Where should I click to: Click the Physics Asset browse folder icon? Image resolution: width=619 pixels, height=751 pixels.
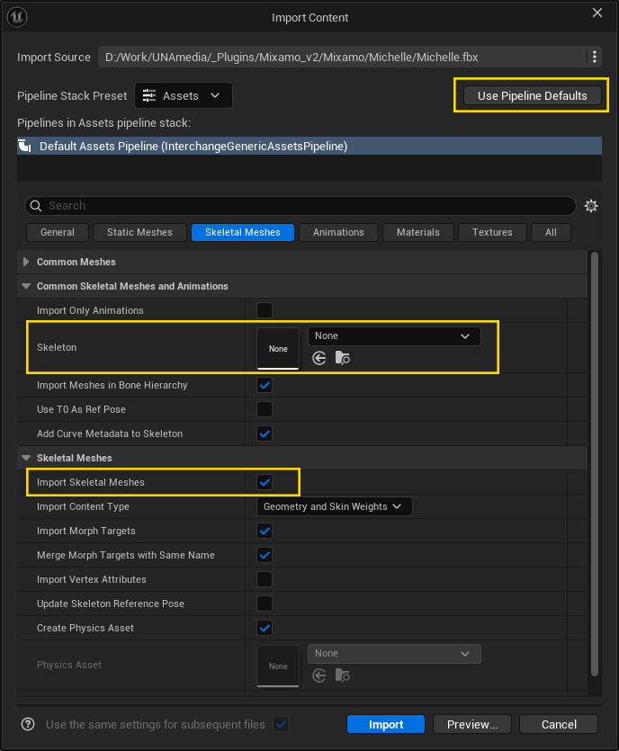click(x=342, y=675)
